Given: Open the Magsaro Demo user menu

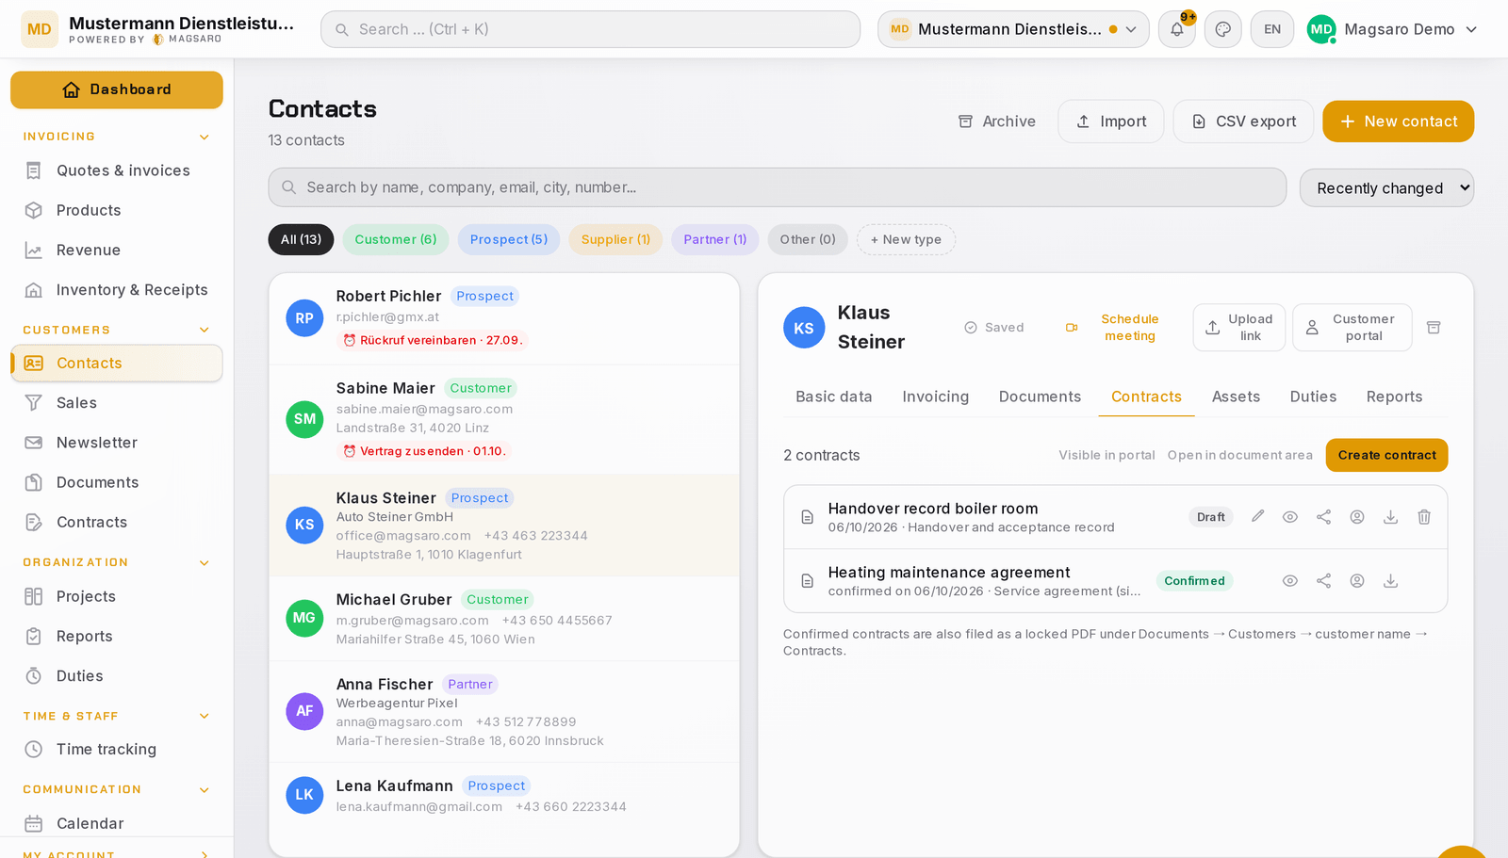Looking at the screenshot, I should tap(1391, 29).
